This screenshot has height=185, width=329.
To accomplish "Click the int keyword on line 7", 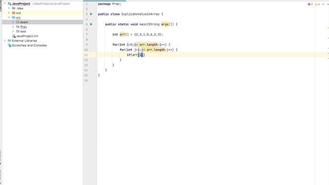I will pyautogui.click(x=115, y=34).
